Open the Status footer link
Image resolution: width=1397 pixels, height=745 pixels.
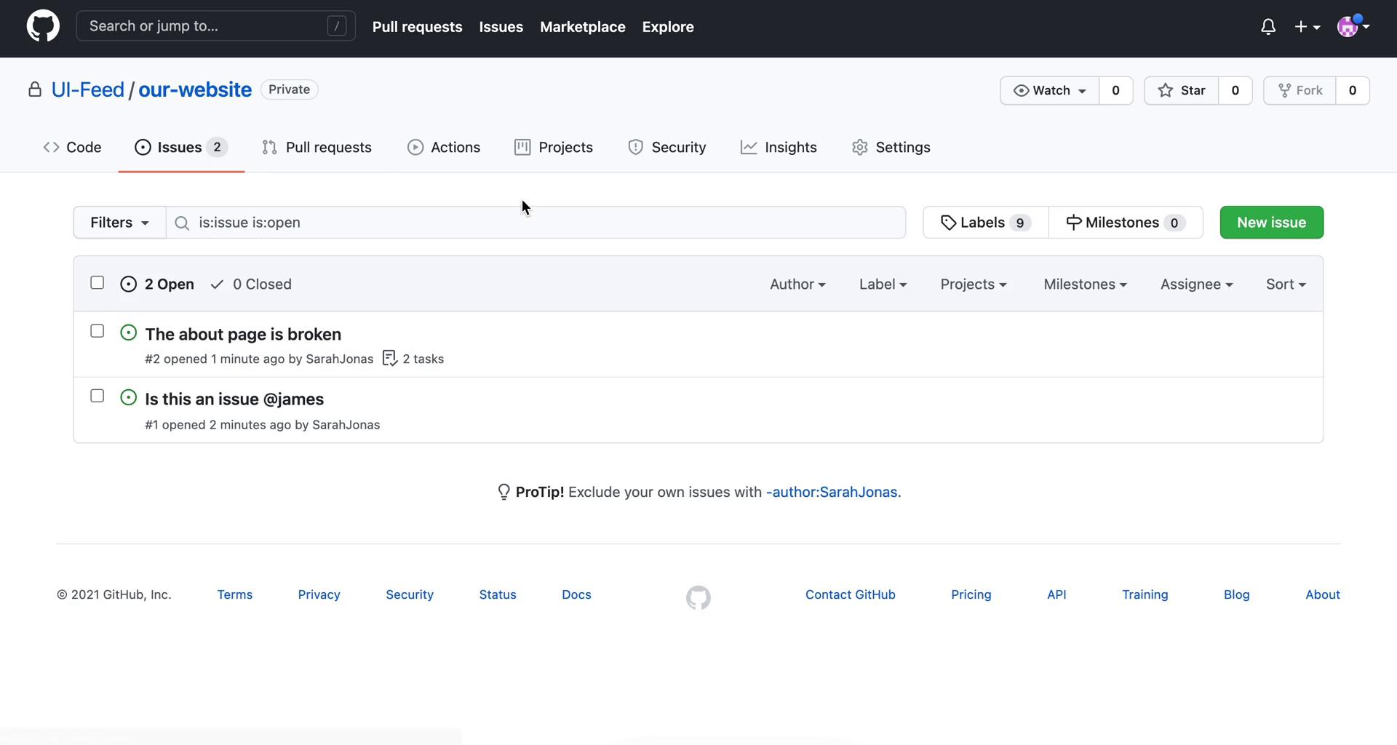[498, 594]
